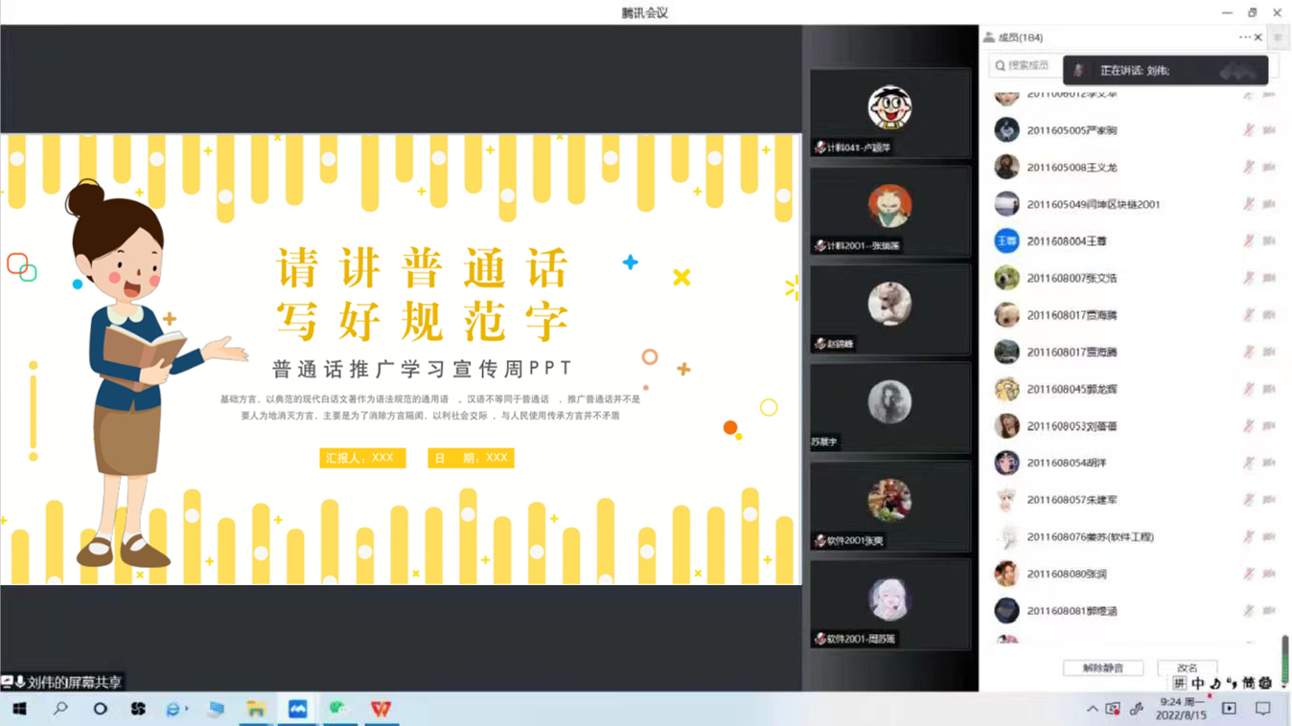Click the taskbar search magnifier icon
1292x726 pixels.
60,709
